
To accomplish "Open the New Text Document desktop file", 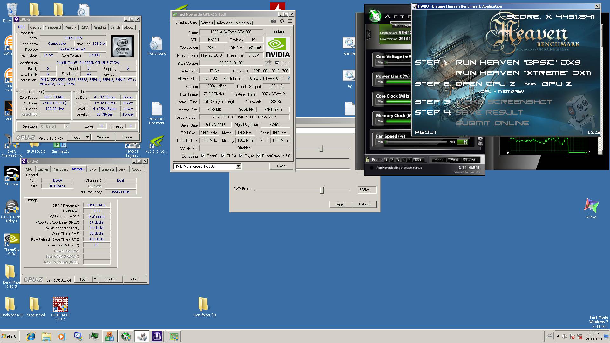I will (157, 113).
